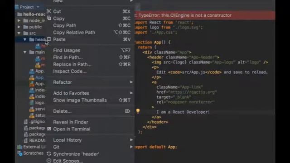Select the public folder row
Viewport: 290px width, 163px height.
(30, 27)
